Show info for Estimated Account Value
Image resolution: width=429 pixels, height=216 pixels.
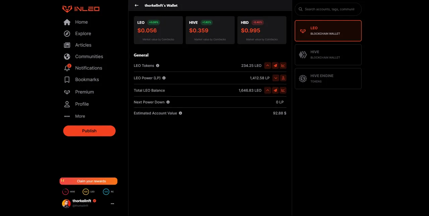(180, 113)
